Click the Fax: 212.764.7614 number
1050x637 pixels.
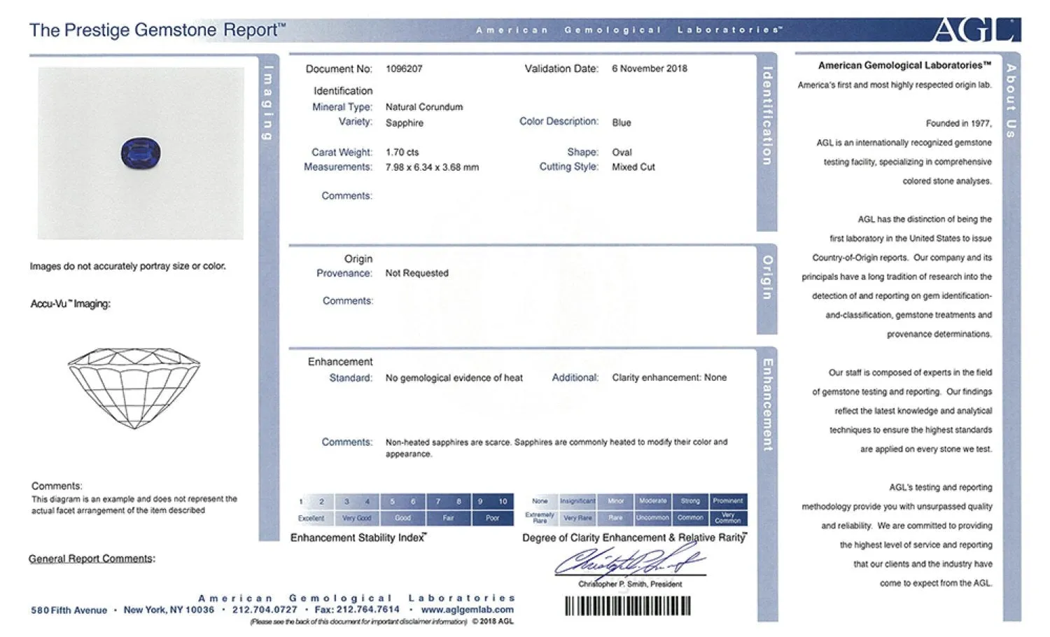pyautogui.click(x=357, y=610)
